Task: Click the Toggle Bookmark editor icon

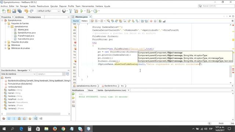Action: [x=137, y=21]
